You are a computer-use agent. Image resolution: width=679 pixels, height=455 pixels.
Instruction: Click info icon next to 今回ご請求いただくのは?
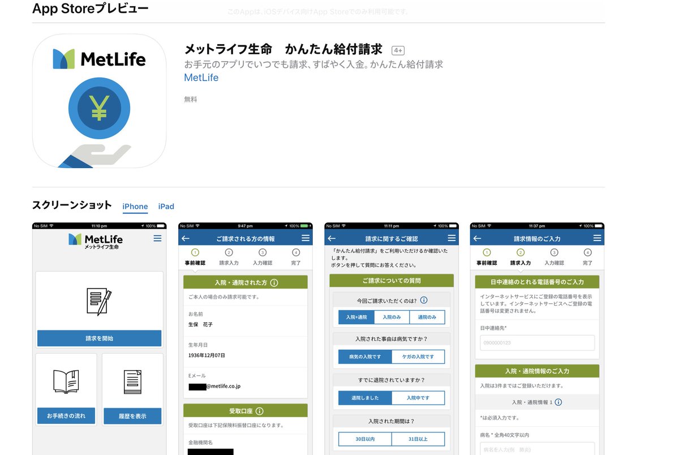click(x=423, y=300)
